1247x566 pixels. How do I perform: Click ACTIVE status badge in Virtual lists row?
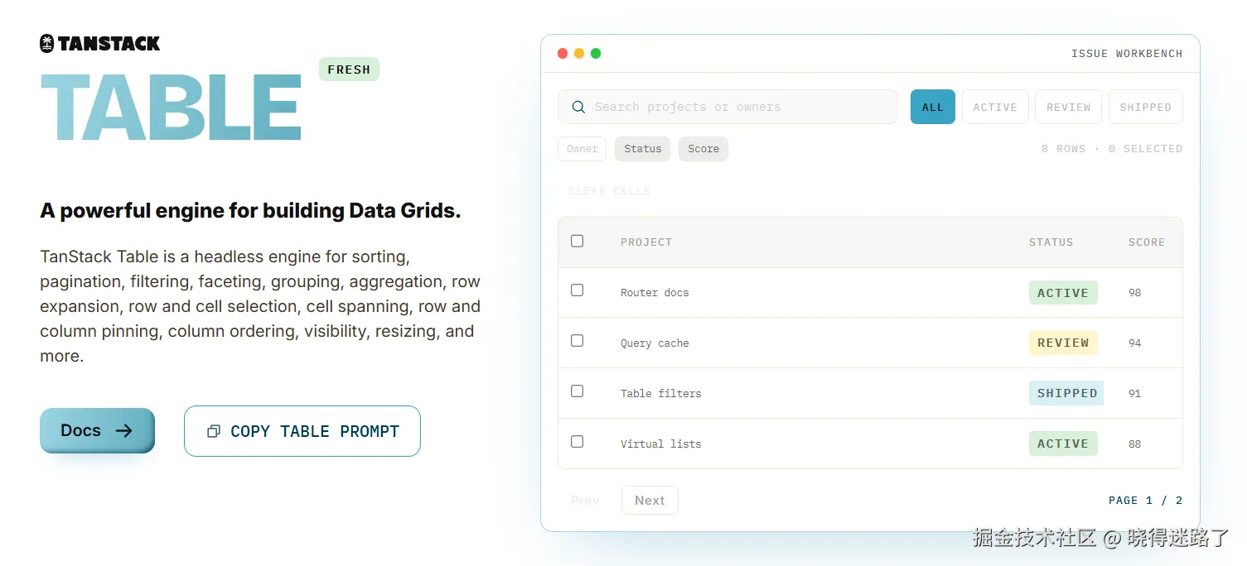[1063, 444]
